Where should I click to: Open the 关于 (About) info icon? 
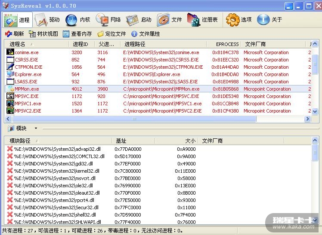pos(263,20)
